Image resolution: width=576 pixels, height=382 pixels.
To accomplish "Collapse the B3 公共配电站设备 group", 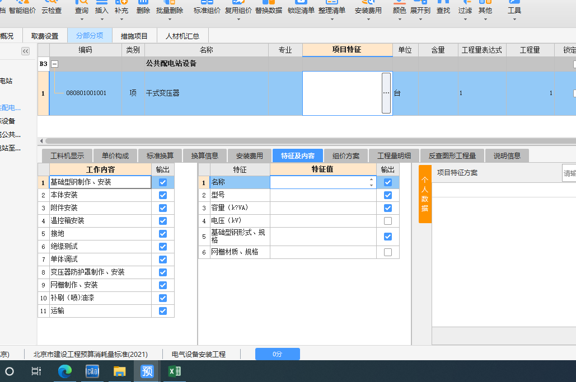I will [54, 64].
